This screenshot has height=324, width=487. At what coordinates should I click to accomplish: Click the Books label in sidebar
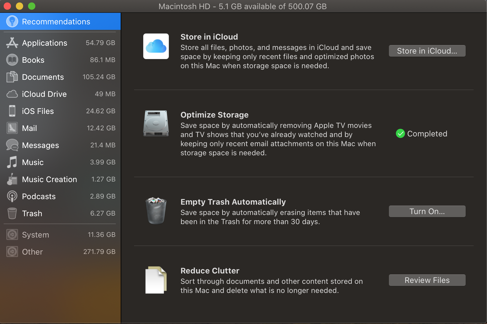pos(33,60)
